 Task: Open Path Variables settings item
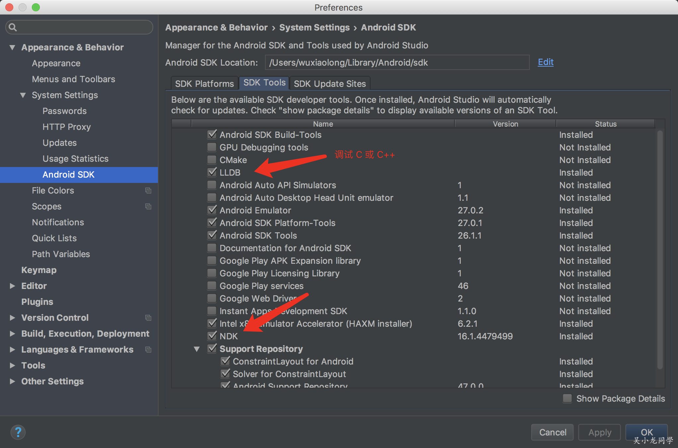coord(61,254)
